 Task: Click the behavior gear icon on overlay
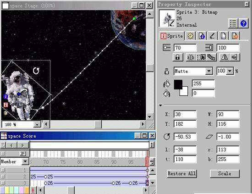(x=5, y=113)
